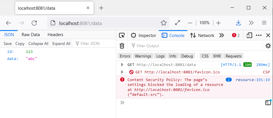Open the Inspector devtools panel
273x118 pixels.
143,36
